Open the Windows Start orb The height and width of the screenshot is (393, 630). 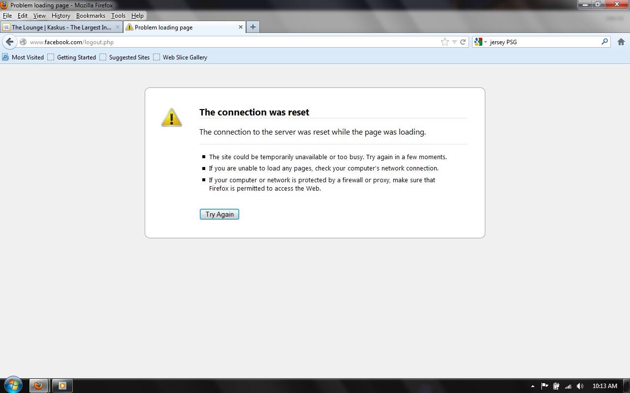click(13, 385)
